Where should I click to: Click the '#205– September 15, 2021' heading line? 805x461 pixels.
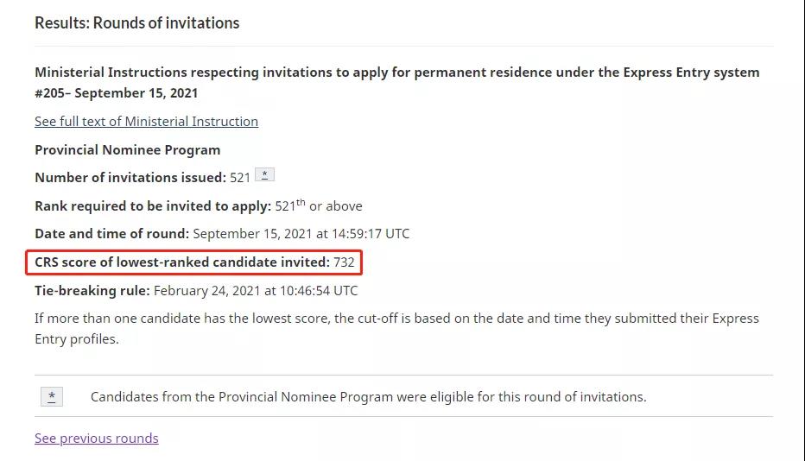[x=116, y=93]
